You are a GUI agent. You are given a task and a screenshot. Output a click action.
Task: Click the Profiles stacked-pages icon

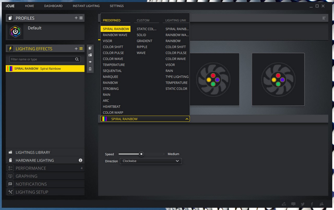(10, 18)
